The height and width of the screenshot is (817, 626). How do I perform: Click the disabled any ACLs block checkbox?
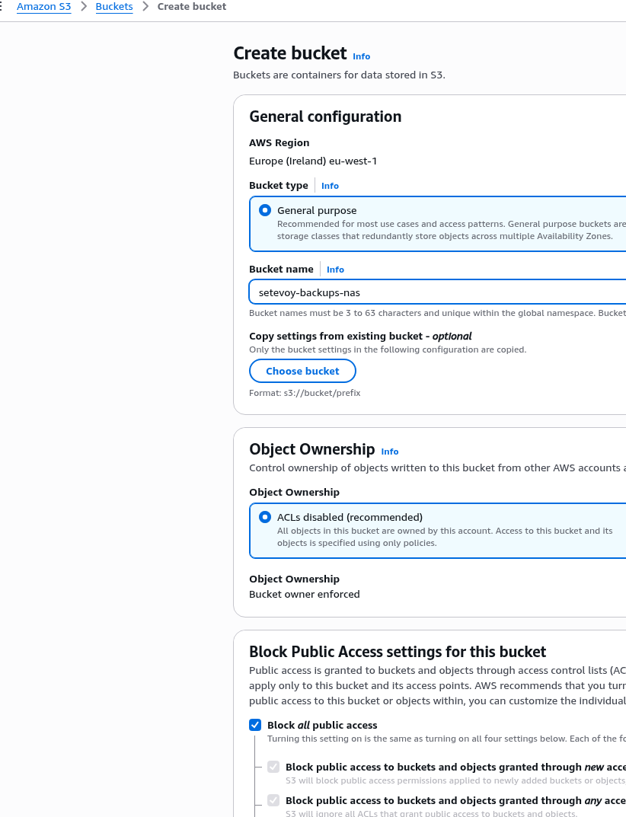click(x=273, y=800)
